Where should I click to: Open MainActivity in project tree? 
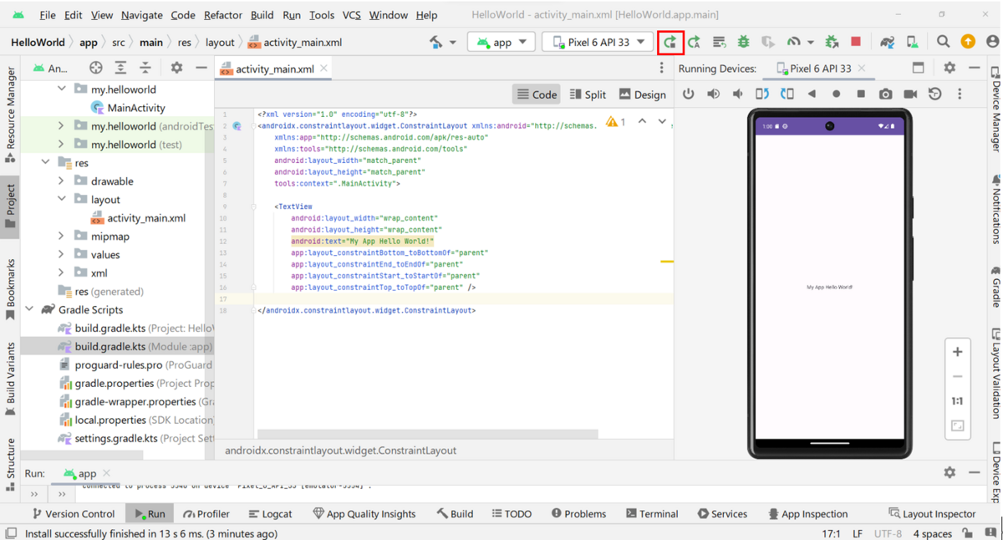coord(135,108)
